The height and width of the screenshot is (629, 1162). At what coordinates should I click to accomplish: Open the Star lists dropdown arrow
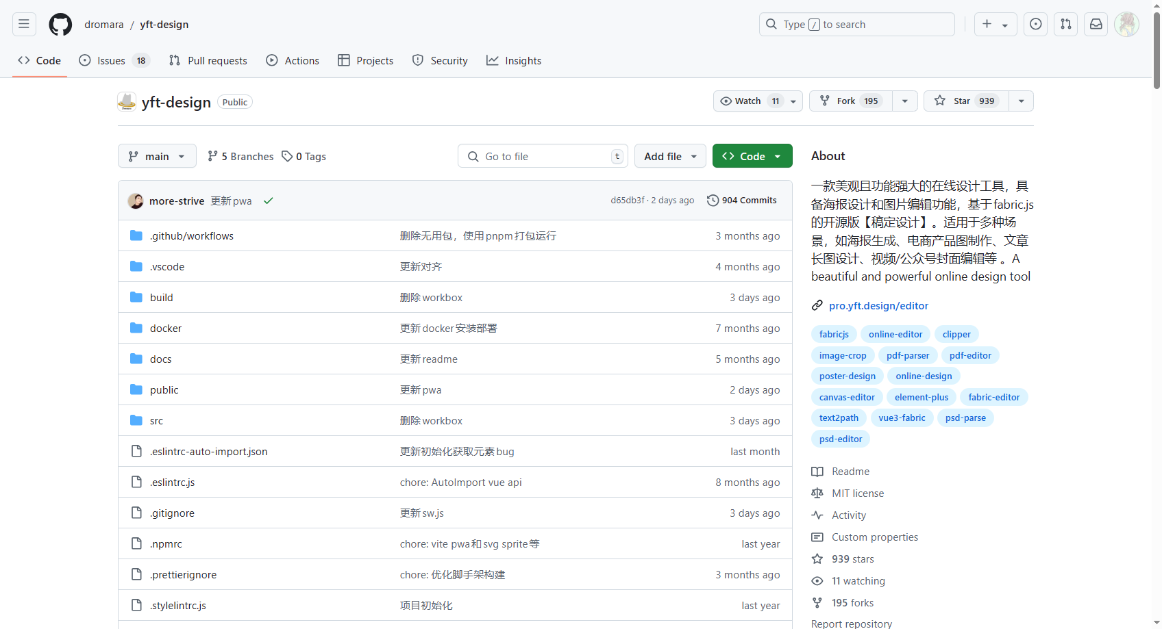tap(1022, 101)
